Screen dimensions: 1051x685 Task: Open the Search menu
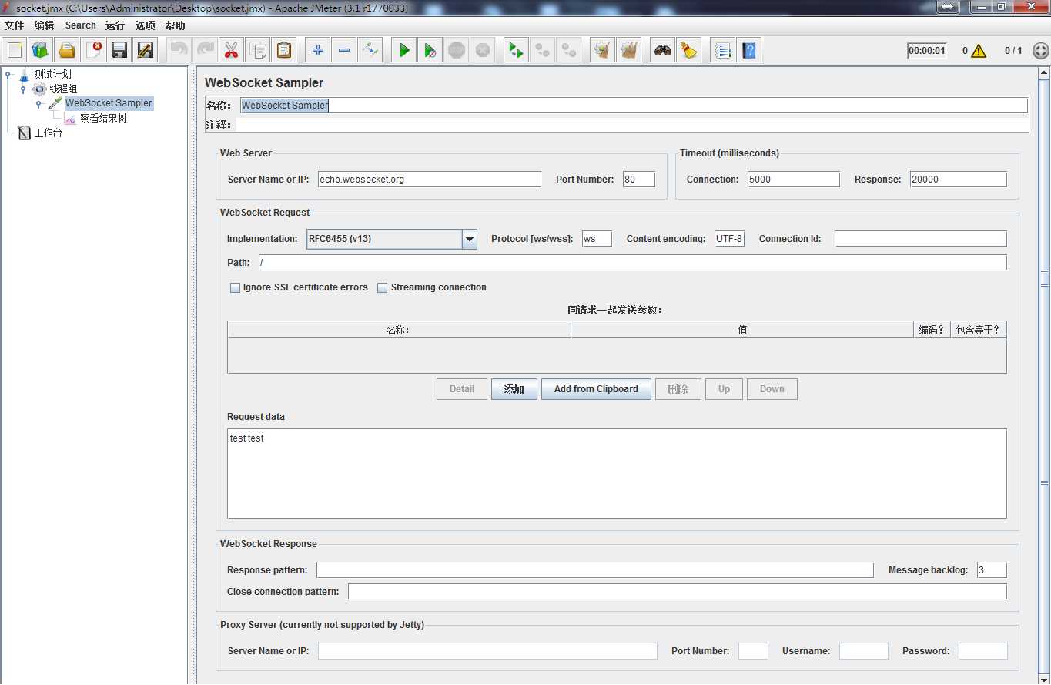click(x=80, y=25)
